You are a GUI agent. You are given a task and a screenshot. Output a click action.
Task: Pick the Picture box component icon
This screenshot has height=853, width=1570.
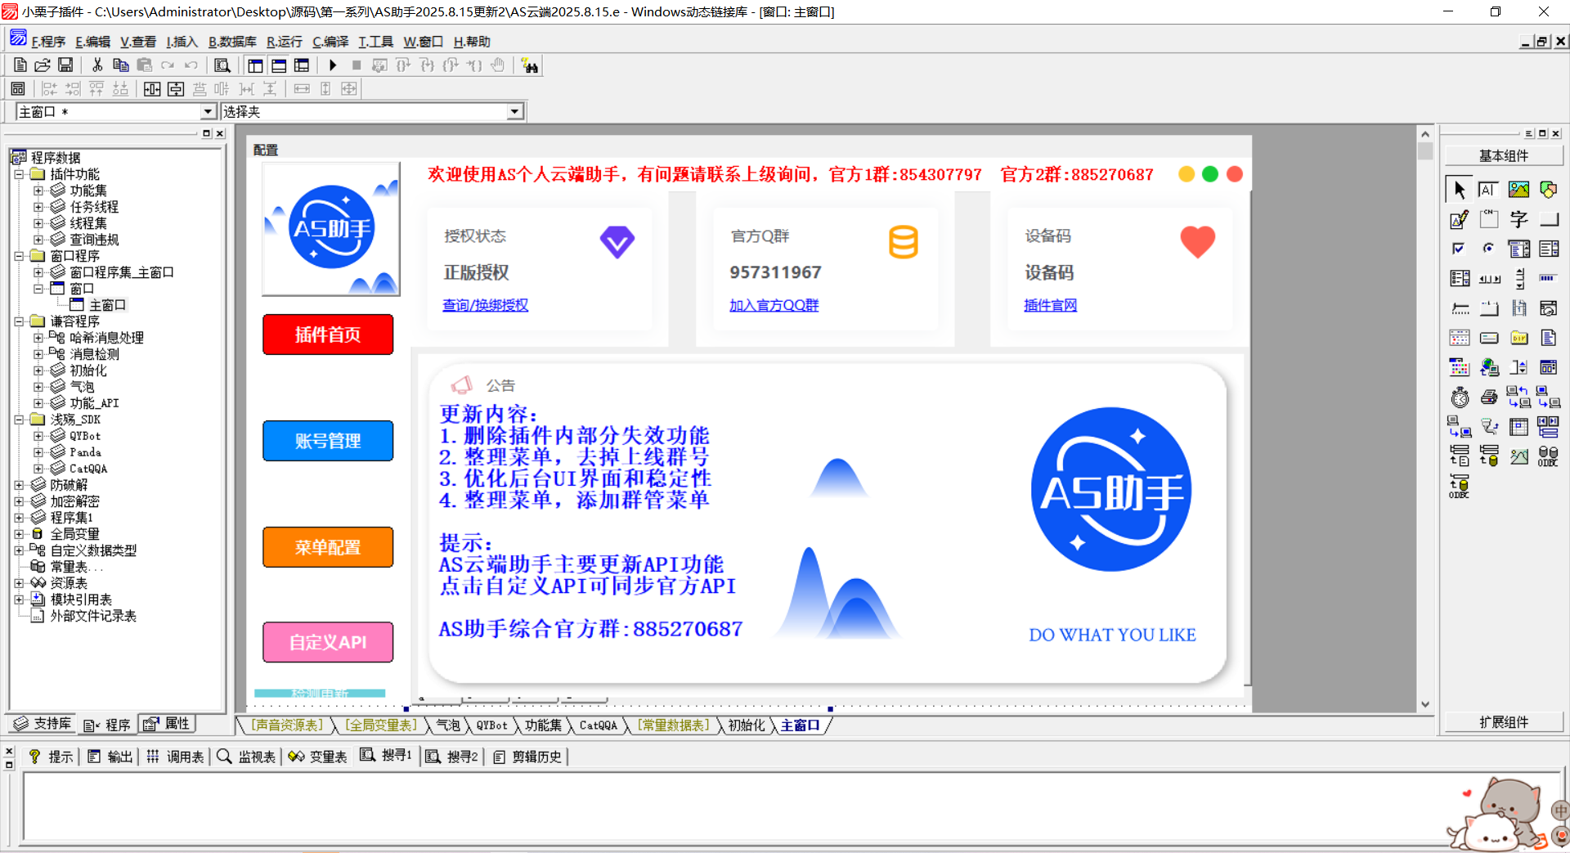click(x=1518, y=190)
